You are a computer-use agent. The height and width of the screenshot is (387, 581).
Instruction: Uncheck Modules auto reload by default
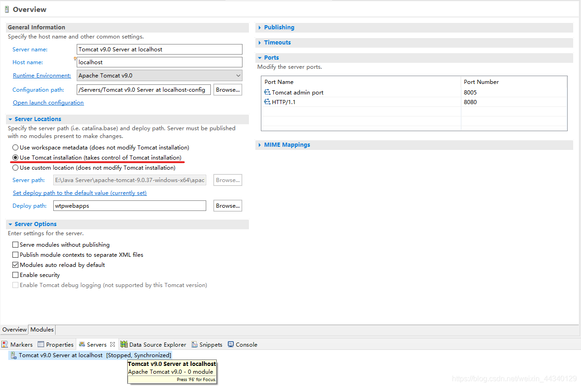[x=16, y=265]
